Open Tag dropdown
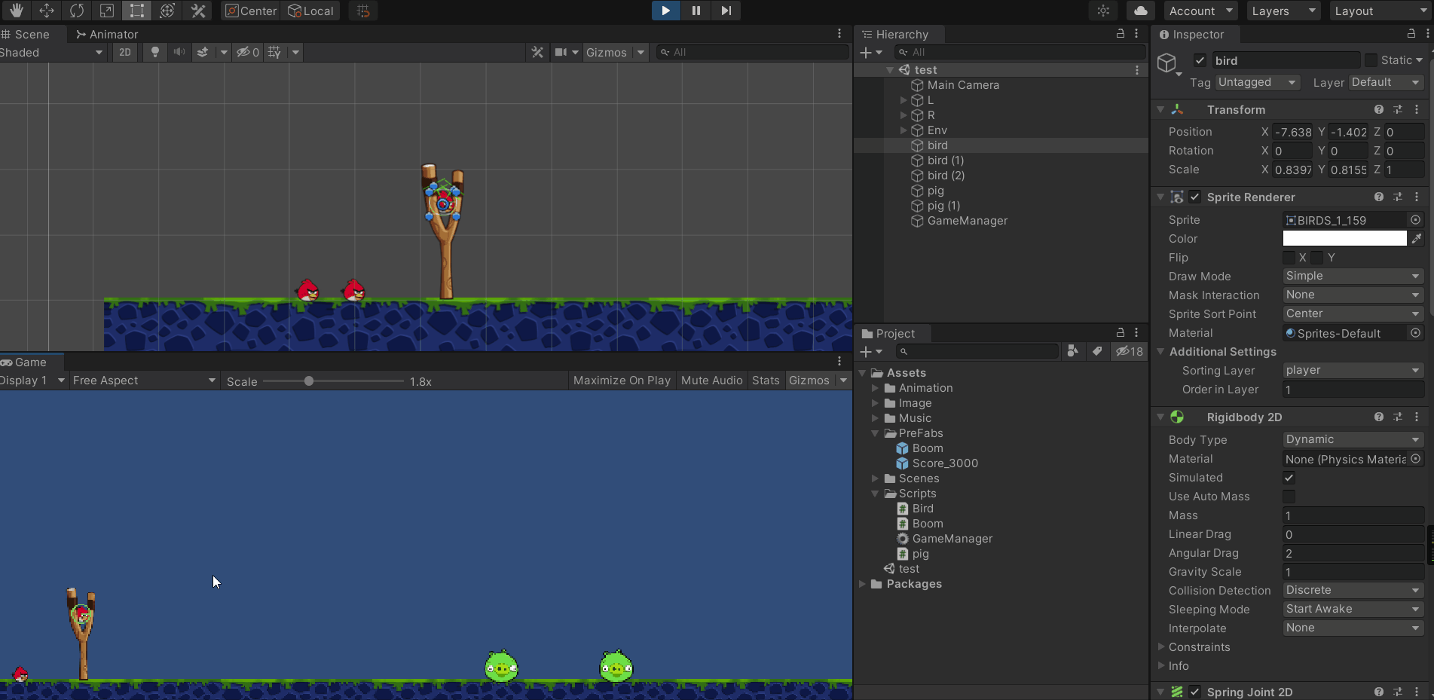Image resolution: width=1434 pixels, height=700 pixels. (1257, 82)
